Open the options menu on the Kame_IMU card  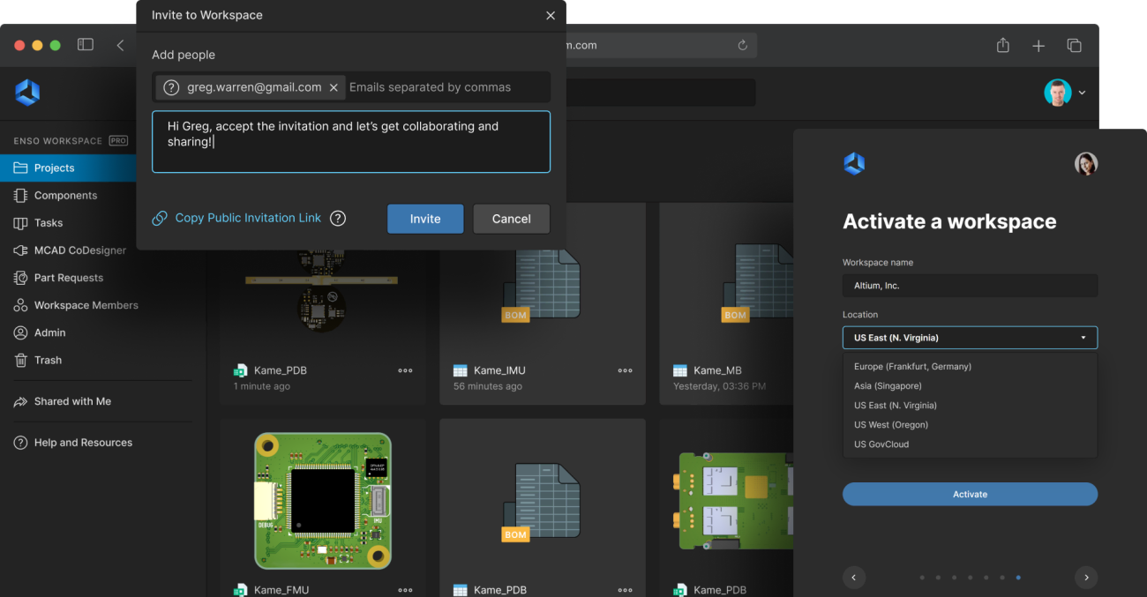(625, 370)
